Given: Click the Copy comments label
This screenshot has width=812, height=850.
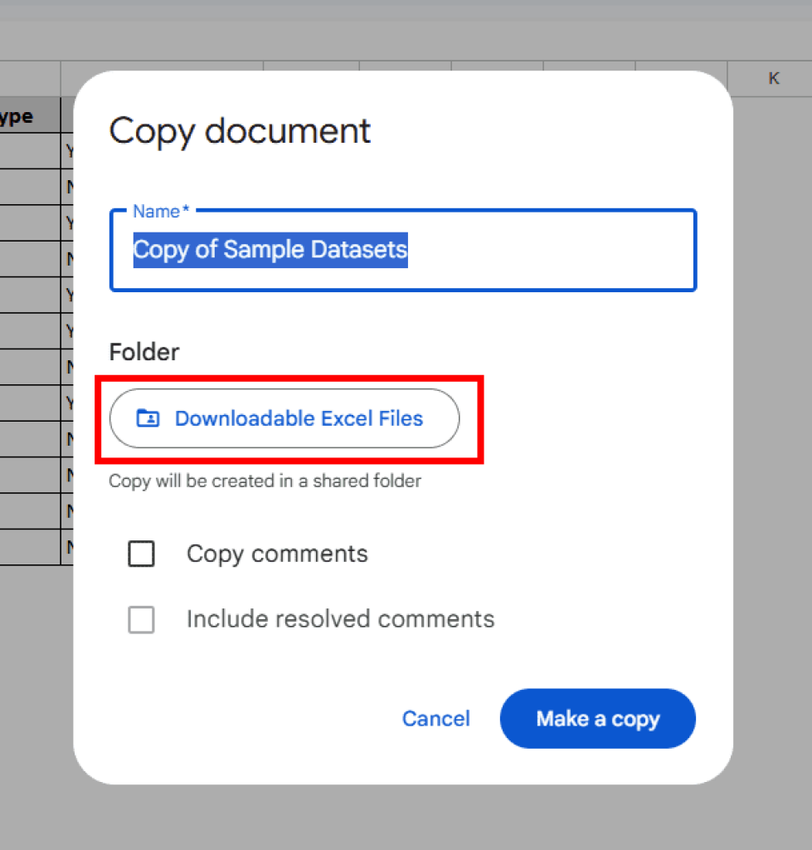Looking at the screenshot, I should 276,554.
